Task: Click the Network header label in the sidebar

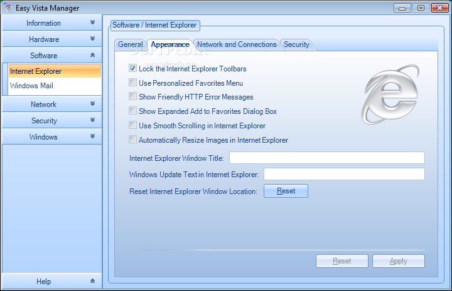Action: (x=43, y=105)
